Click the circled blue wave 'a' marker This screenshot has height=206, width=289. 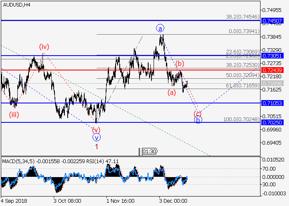[x=160, y=28]
